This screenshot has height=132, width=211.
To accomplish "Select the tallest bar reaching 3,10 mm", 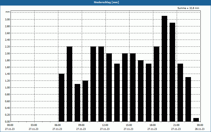I will point(164,69).
